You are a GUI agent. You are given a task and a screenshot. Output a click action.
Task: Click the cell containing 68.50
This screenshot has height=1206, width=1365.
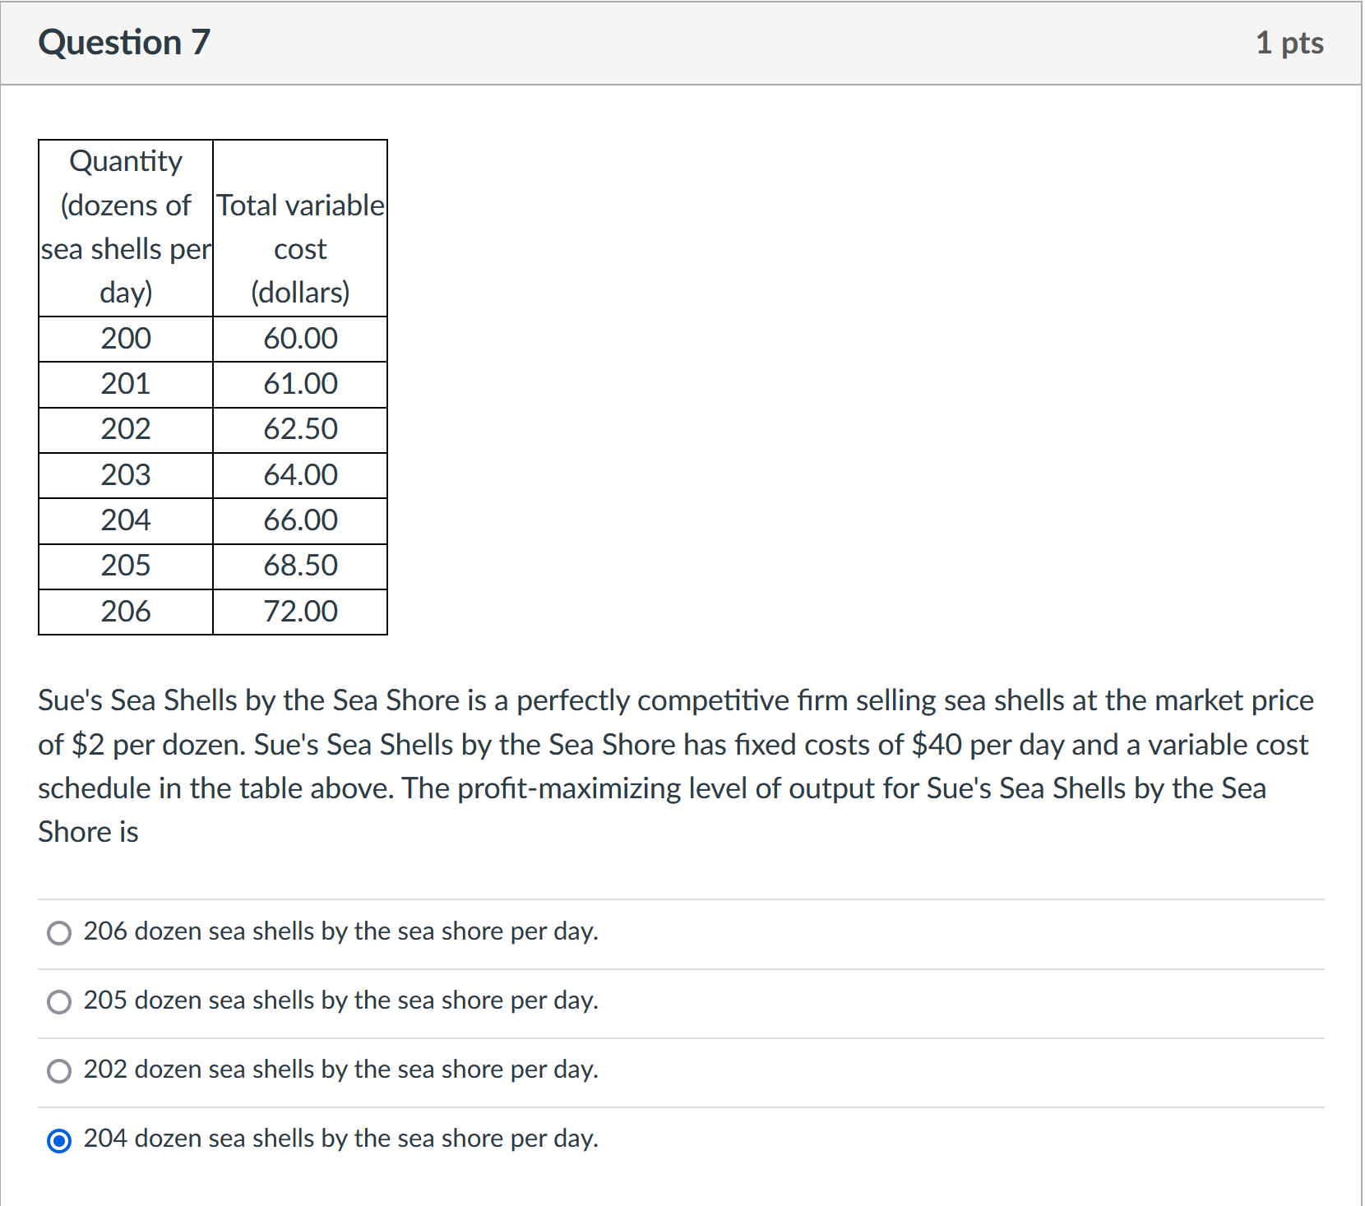click(299, 566)
